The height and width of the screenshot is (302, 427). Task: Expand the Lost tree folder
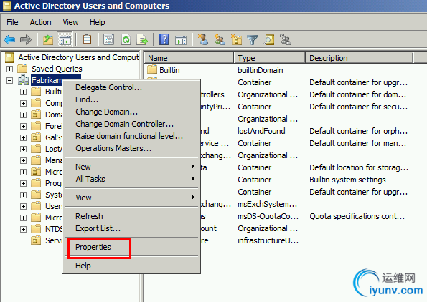click(24, 149)
